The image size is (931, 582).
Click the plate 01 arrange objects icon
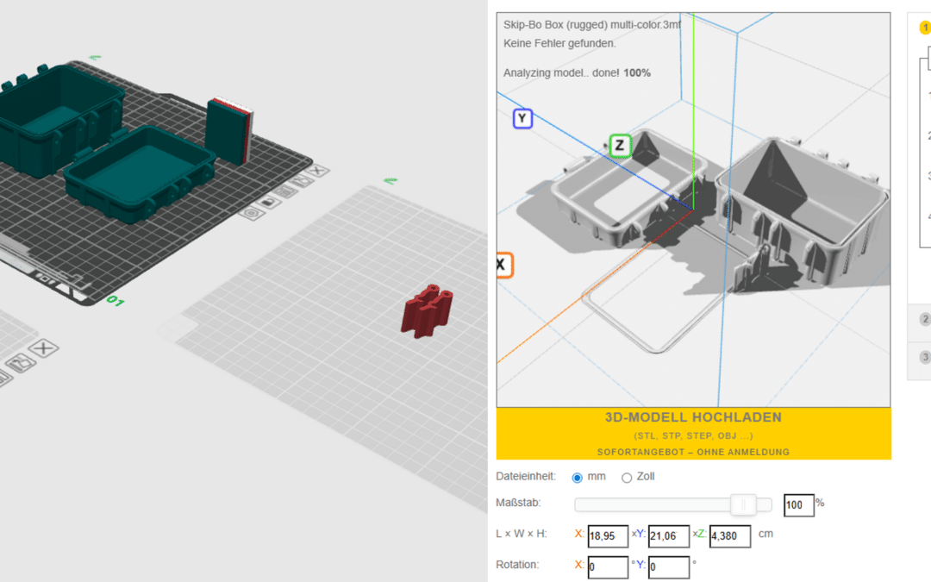coord(302,181)
